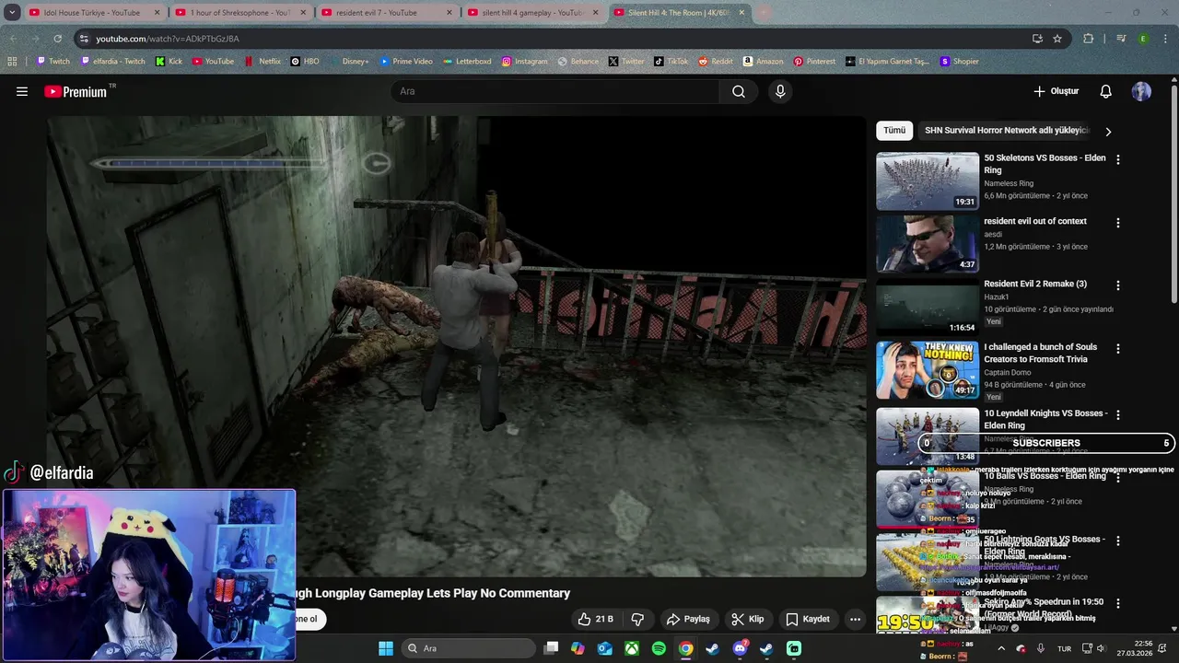Show more filter chips with the arrow
The image size is (1179, 663).
point(1108,132)
